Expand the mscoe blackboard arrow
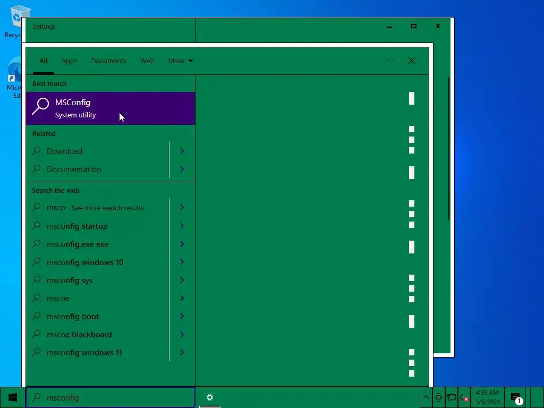The height and width of the screenshot is (408, 544). 182,334
